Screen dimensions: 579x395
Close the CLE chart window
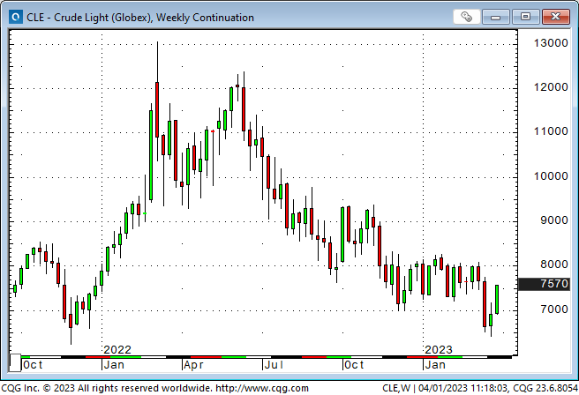(x=555, y=17)
